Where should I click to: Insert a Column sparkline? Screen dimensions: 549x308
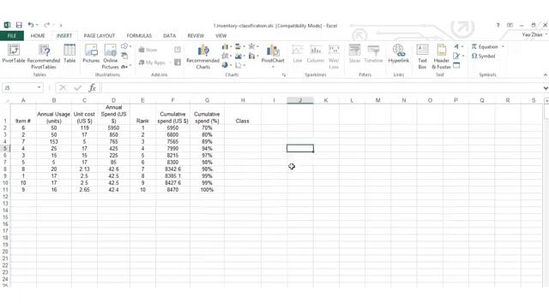[x=316, y=54]
